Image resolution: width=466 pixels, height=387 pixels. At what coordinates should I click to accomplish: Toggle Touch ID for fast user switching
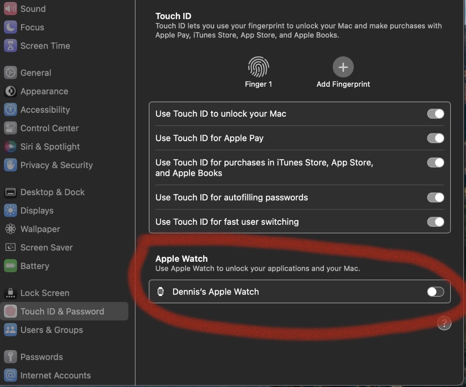[435, 222]
